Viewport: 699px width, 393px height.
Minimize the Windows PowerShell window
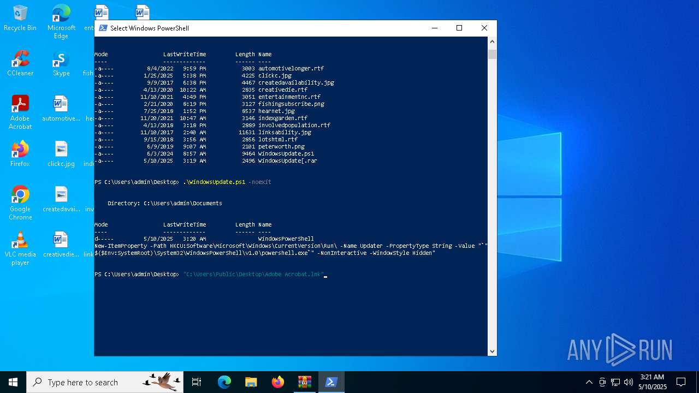point(435,28)
